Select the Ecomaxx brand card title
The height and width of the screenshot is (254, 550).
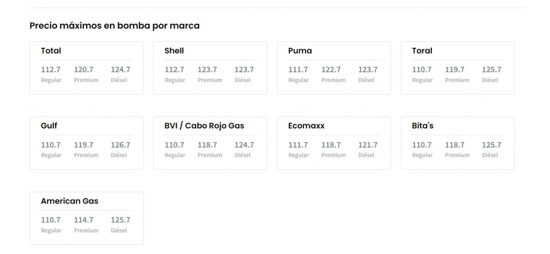tap(306, 126)
